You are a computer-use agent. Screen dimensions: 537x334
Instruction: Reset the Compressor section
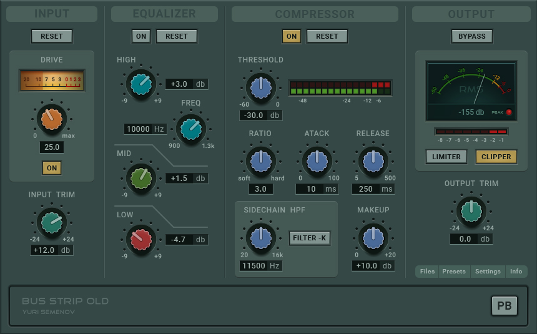pyautogui.click(x=327, y=36)
